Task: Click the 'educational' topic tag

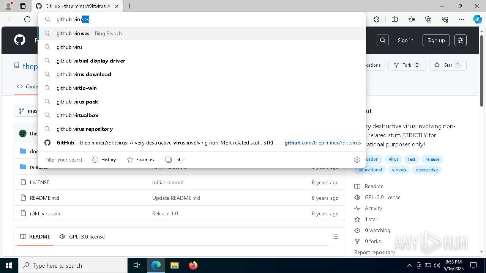Action: tap(370, 170)
